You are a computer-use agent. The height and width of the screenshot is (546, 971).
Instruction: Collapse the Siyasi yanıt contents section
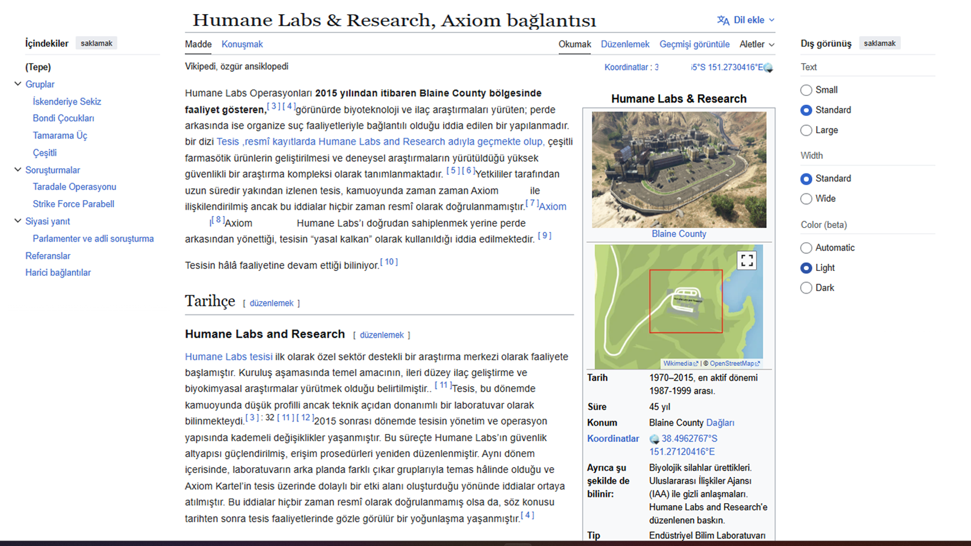click(x=18, y=221)
